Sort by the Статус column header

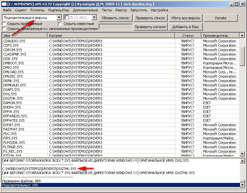coord(188,36)
